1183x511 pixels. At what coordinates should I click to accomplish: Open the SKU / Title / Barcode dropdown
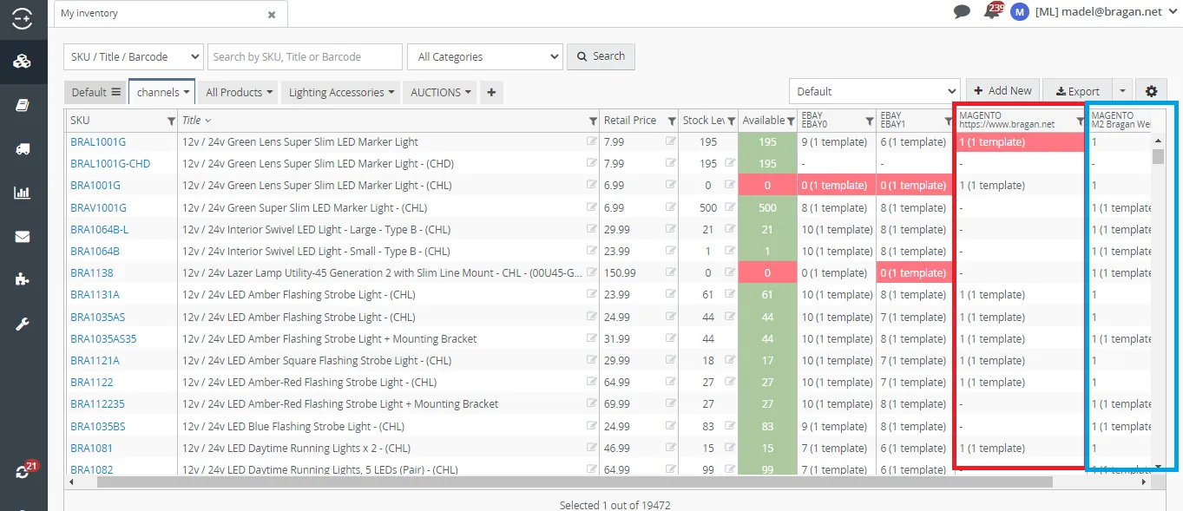click(x=134, y=56)
